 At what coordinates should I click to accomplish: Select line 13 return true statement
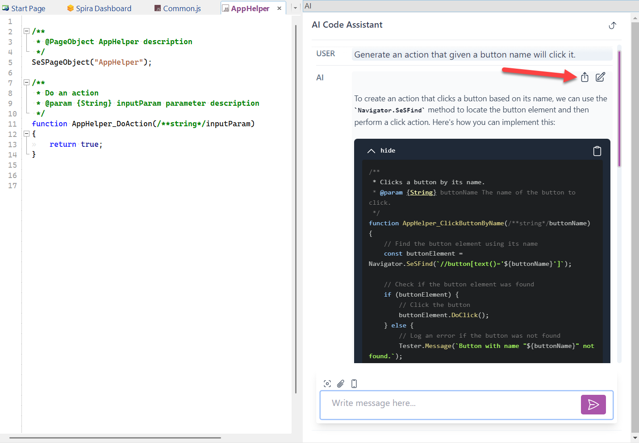coord(76,144)
